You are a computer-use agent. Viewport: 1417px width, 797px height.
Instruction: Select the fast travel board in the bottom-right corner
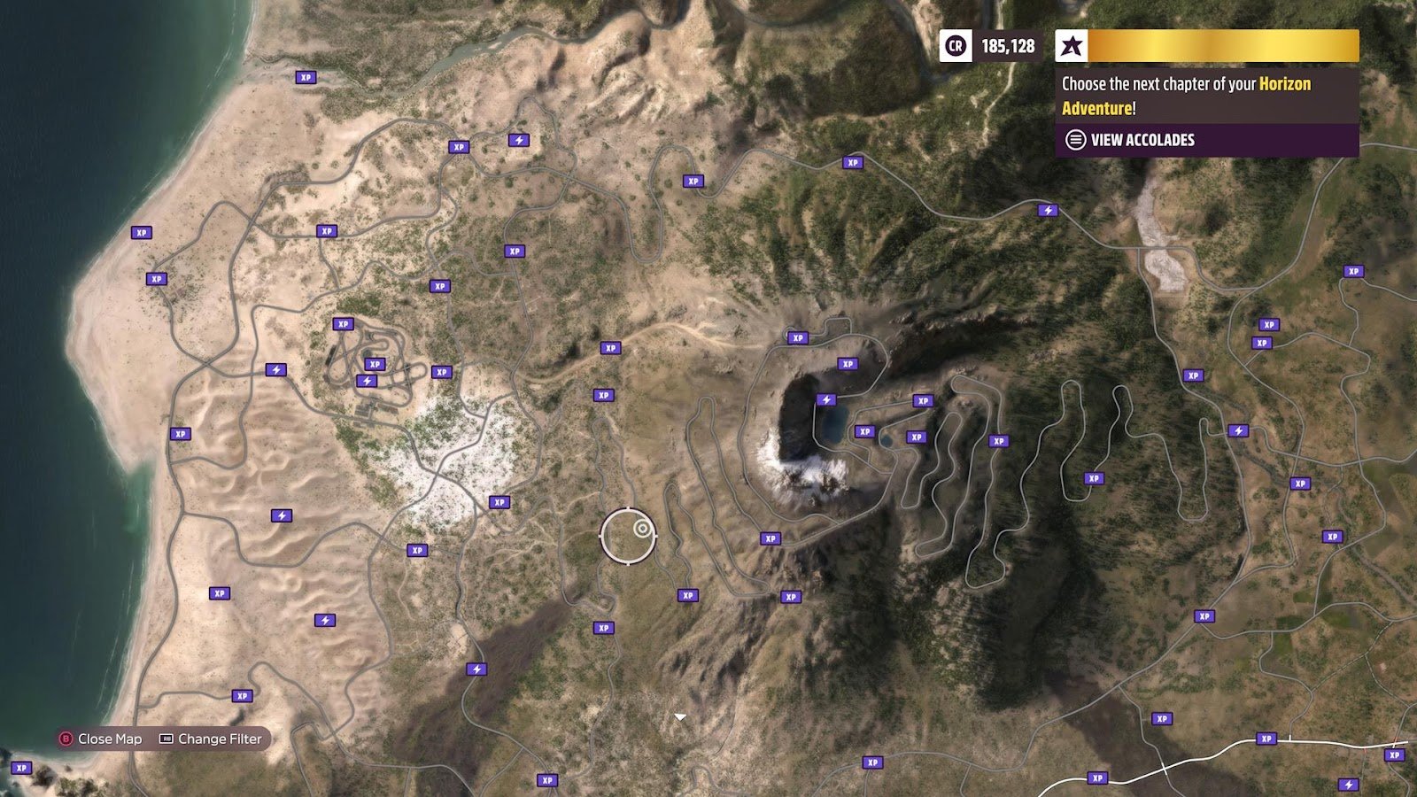click(x=1348, y=785)
